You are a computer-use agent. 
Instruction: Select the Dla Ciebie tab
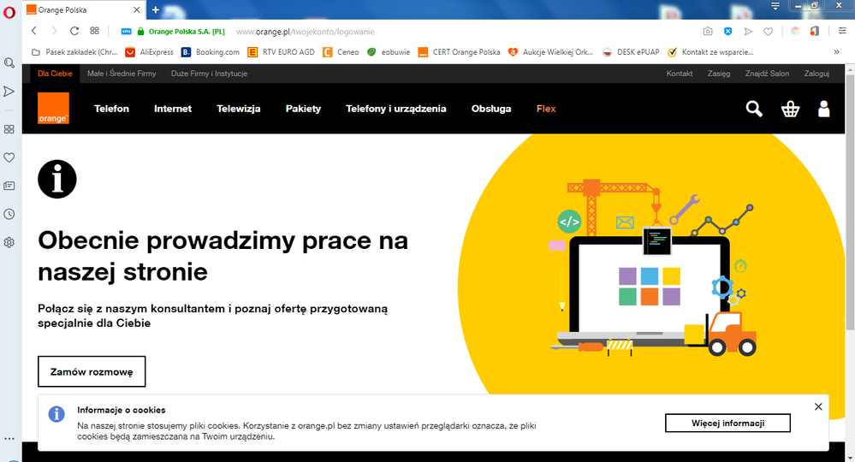pos(55,74)
